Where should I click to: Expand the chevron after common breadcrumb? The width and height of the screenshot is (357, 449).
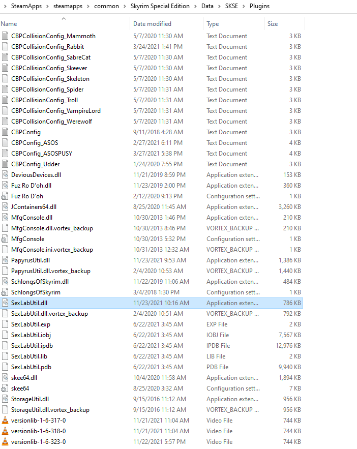click(x=125, y=6)
